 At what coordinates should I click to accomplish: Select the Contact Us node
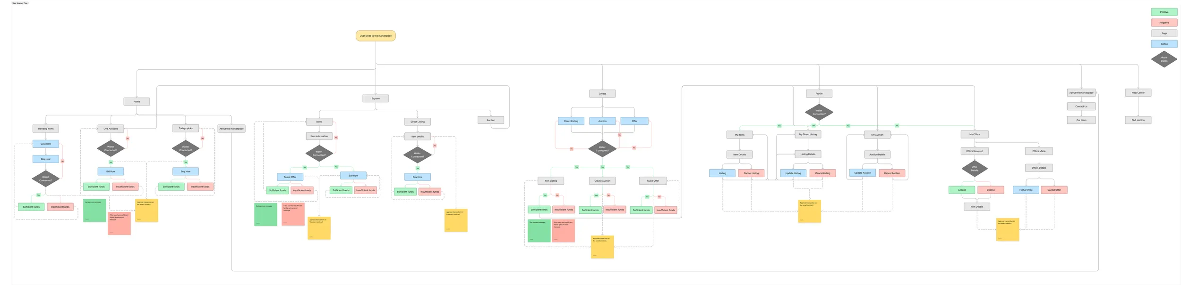click(1081, 106)
